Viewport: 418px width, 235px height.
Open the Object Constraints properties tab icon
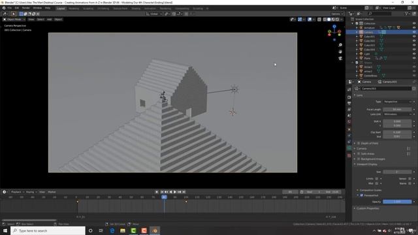[349, 142]
